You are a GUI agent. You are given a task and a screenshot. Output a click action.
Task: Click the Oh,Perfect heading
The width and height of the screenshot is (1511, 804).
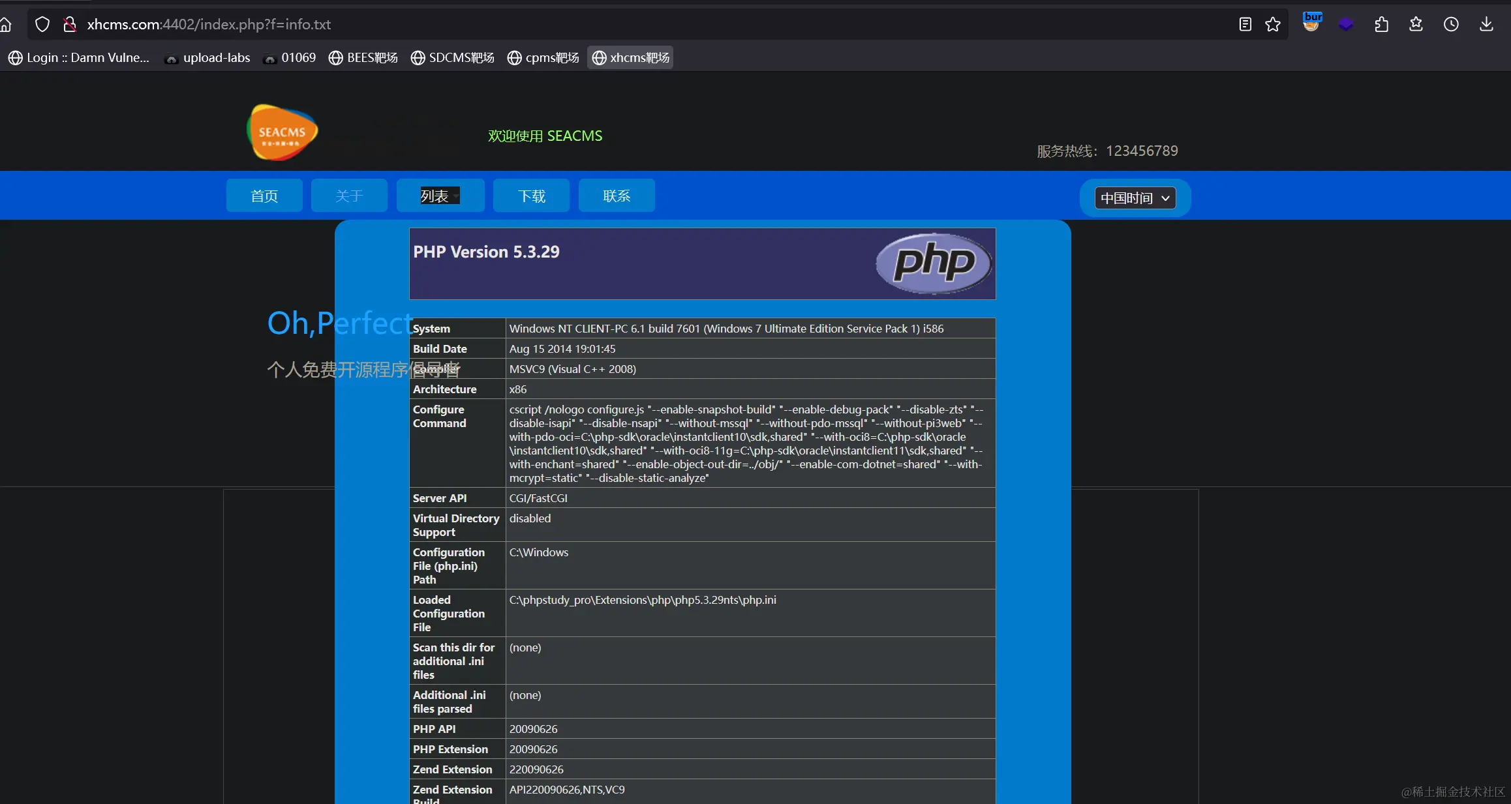pyautogui.click(x=341, y=323)
